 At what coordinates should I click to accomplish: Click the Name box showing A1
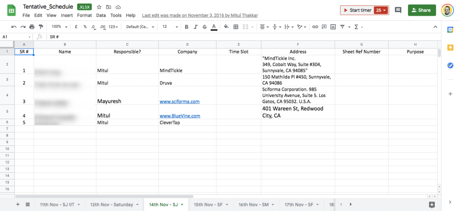[x=16, y=37]
